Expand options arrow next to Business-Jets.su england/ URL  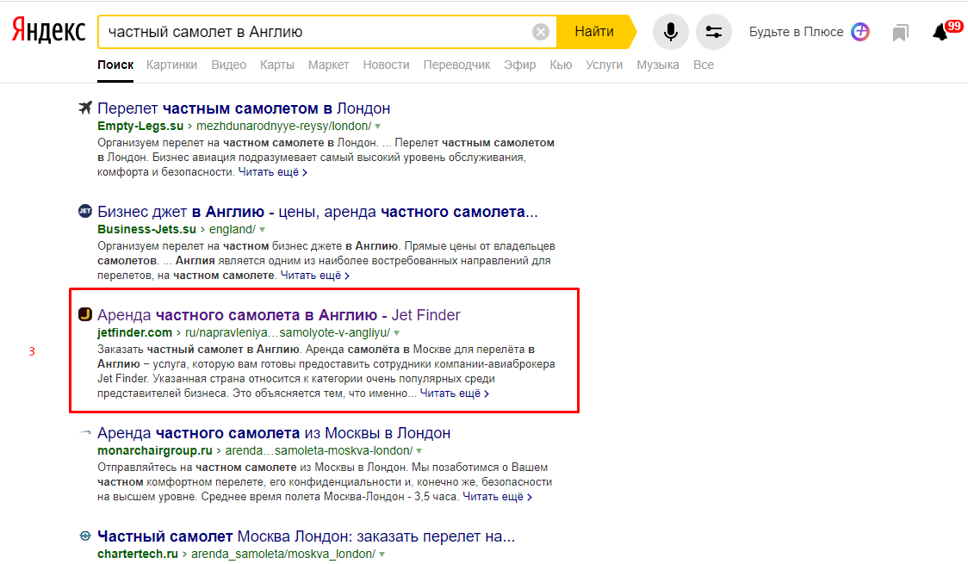click(263, 230)
